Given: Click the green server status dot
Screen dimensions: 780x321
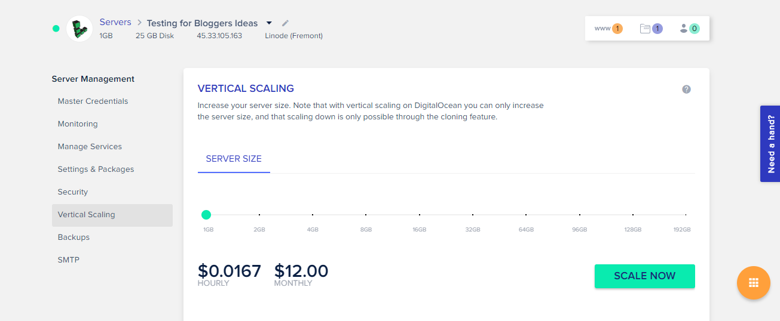Looking at the screenshot, I should (56, 28).
